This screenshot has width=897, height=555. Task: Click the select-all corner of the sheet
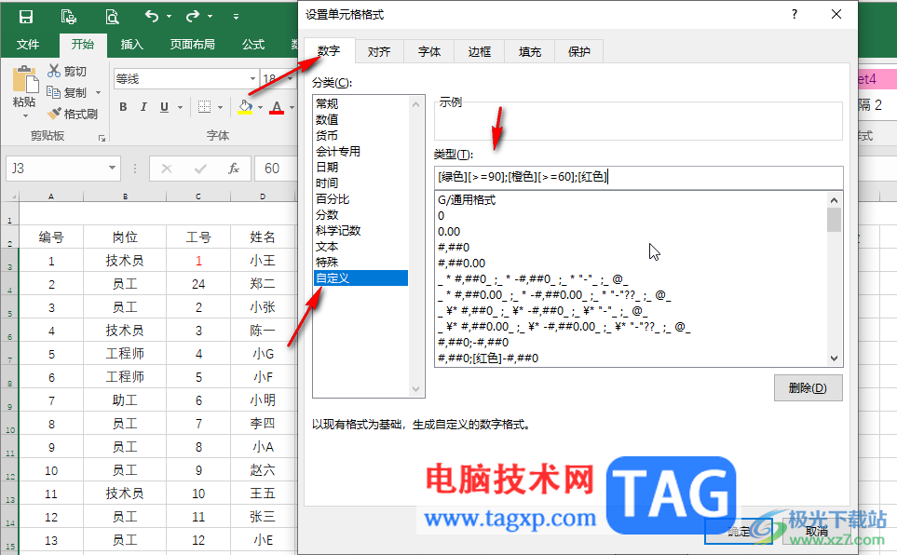click(x=9, y=196)
